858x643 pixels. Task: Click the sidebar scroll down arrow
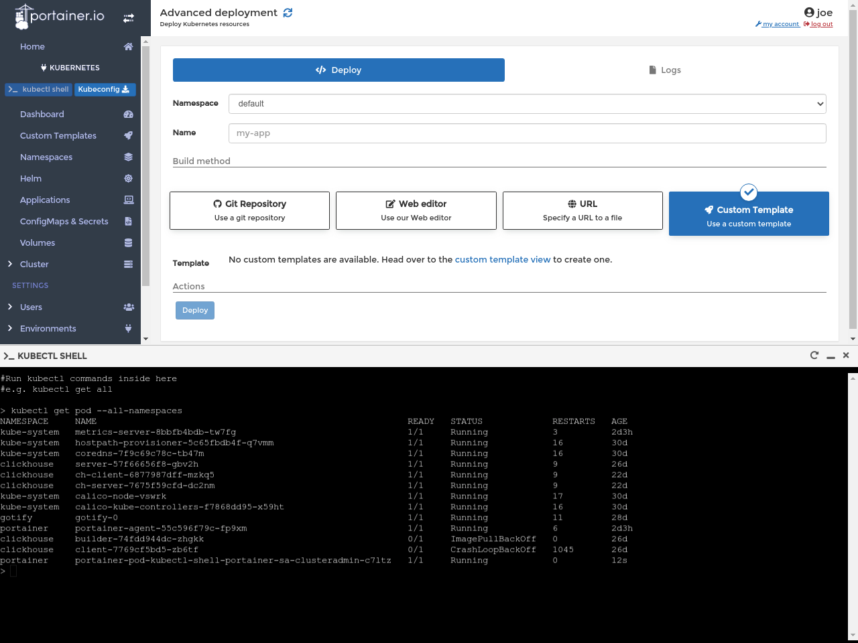(x=145, y=340)
